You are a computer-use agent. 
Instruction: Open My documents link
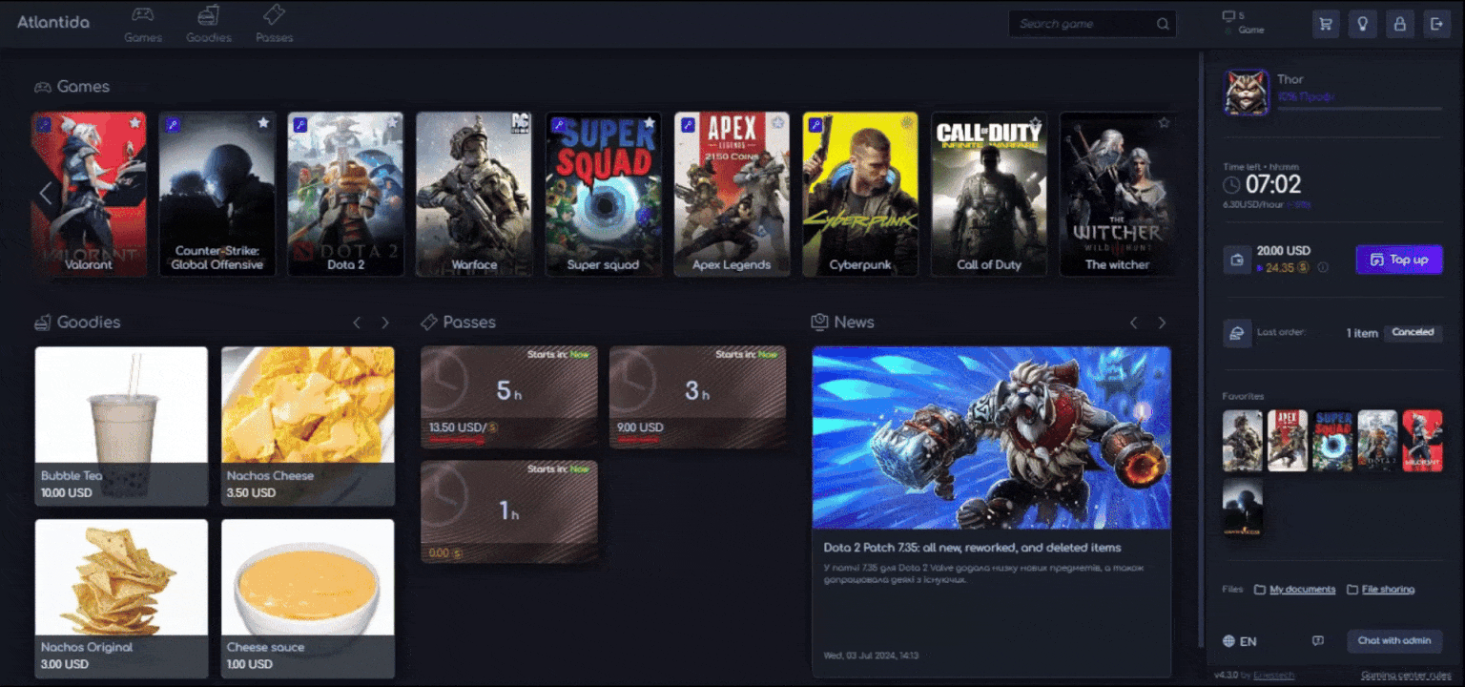tap(1302, 590)
